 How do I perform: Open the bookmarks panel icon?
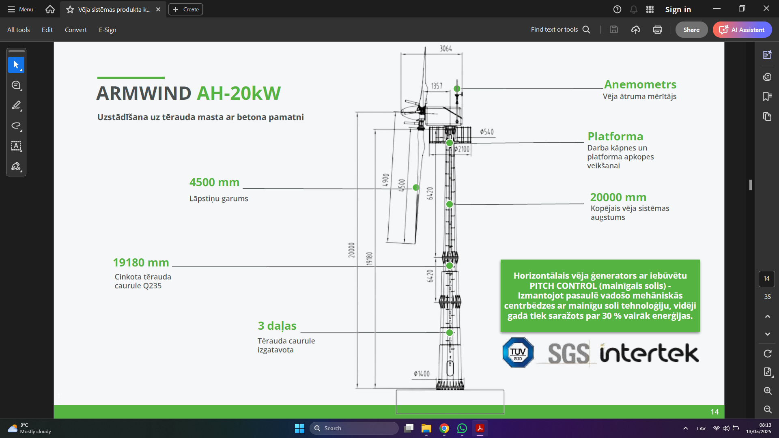tap(767, 97)
